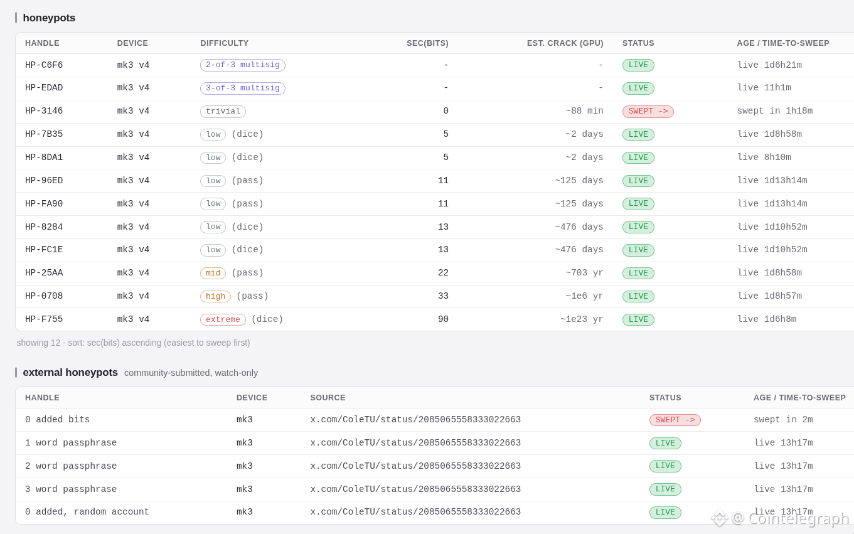Open the source link for 3 word passphrase
The image size is (854, 534).
[x=415, y=489]
